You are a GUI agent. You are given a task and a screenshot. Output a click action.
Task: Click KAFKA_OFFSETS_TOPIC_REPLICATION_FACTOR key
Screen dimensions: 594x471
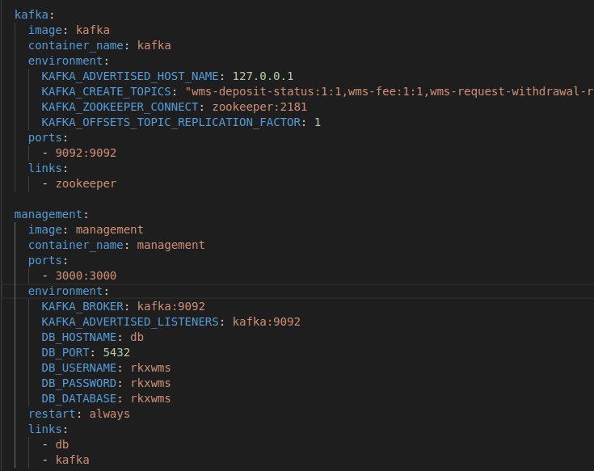pos(171,122)
